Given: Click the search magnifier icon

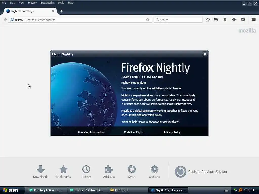Looking at the screenshot, I should tap(157, 20).
